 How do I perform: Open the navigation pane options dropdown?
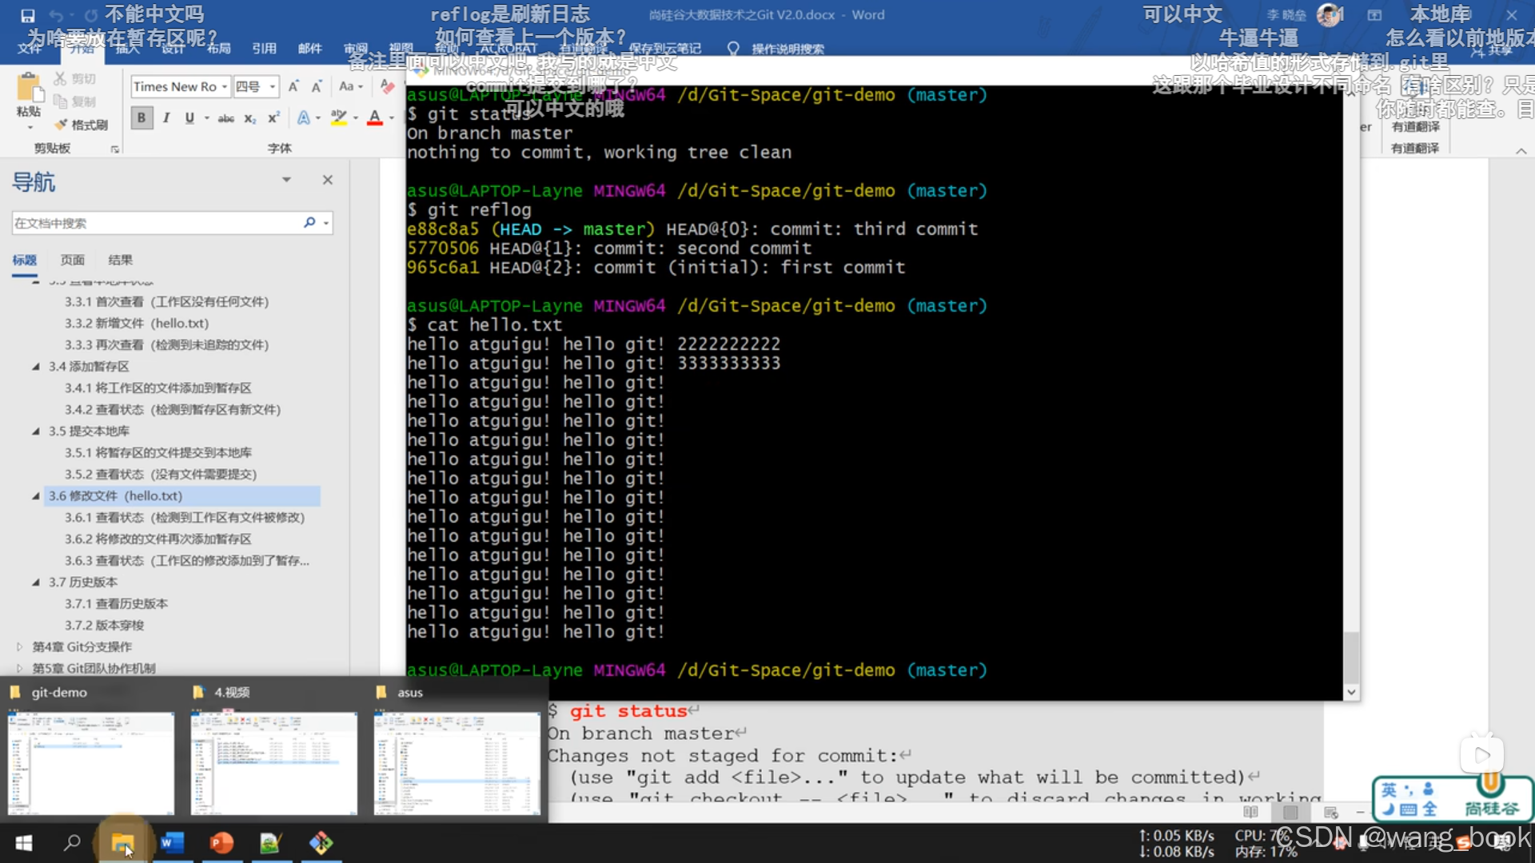coord(286,180)
